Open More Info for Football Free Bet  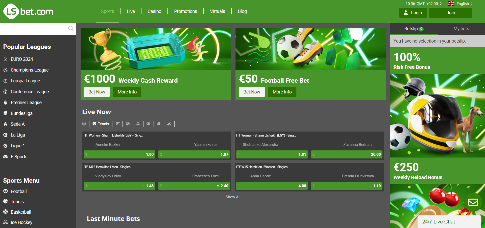coord(282,92)
